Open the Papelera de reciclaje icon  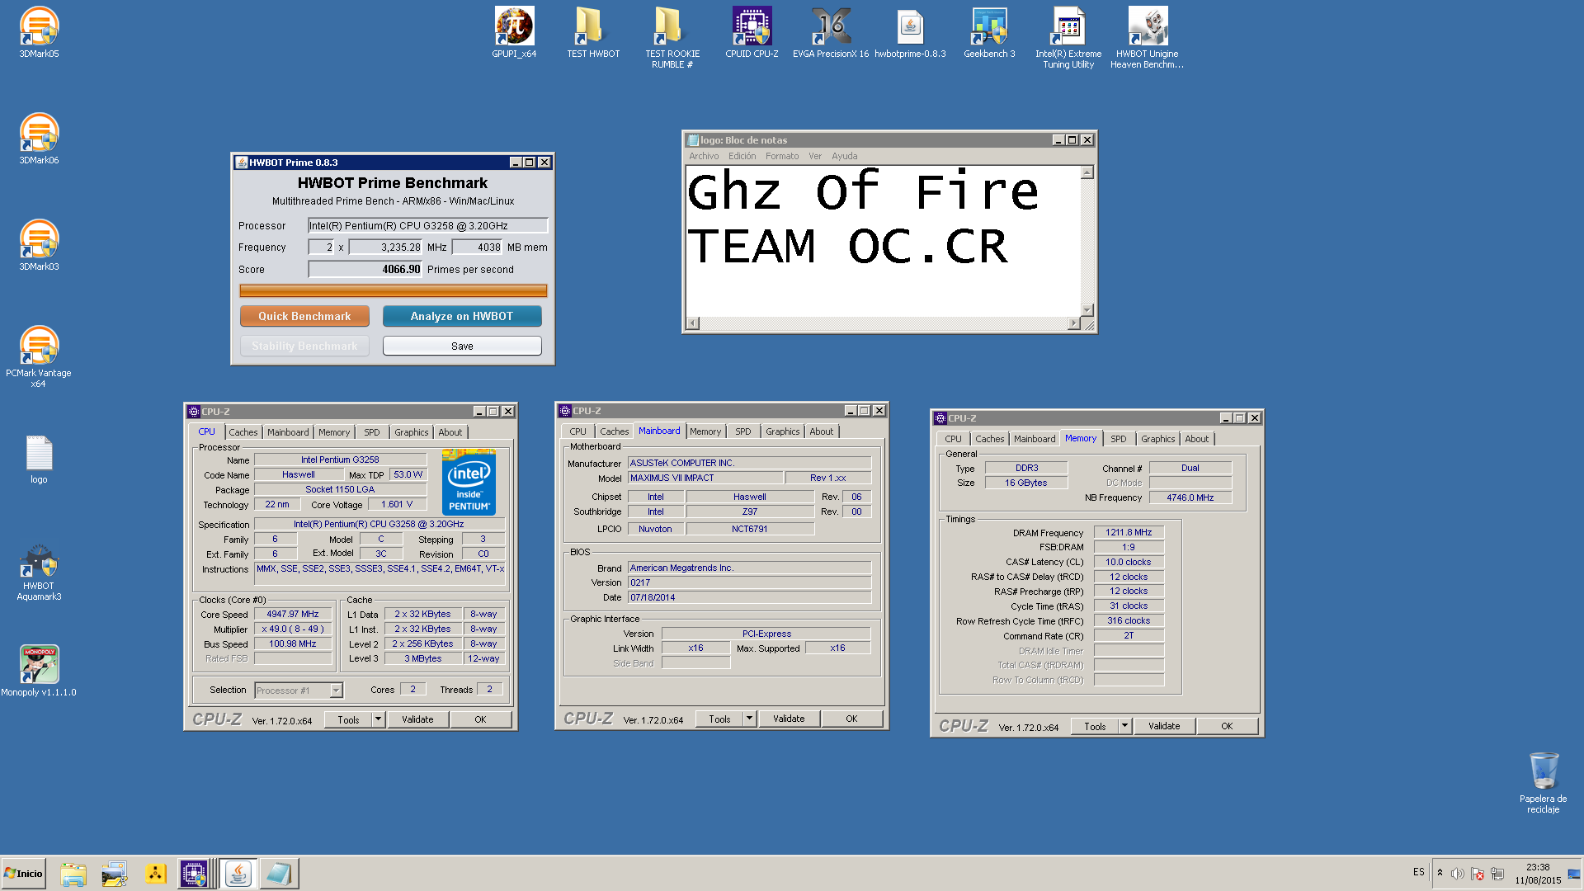click(1543, 782)
